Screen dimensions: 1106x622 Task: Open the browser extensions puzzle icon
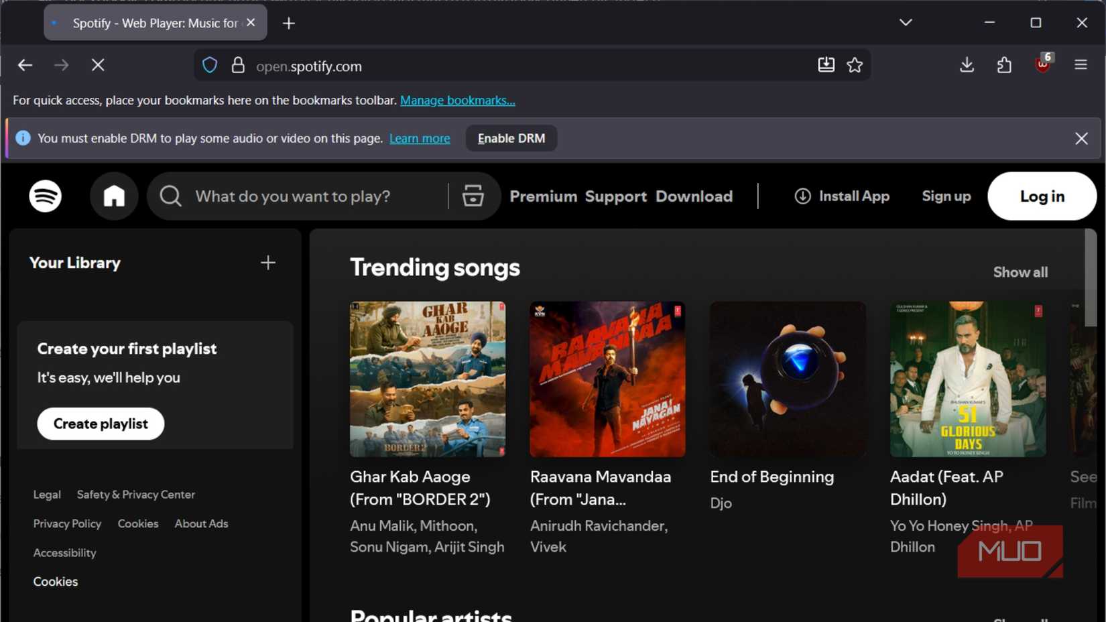click(1004, 65)
